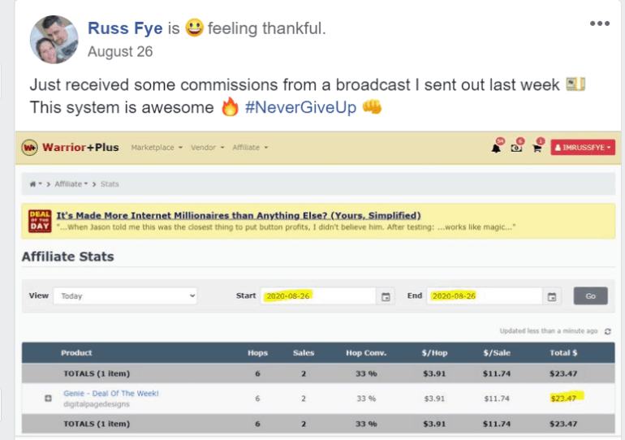Open the Affiliate menu in navbar
This screenshot has height=440, width=625.
[250, 148]
